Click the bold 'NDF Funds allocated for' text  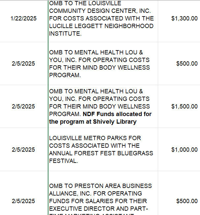(x=117, y=114)
